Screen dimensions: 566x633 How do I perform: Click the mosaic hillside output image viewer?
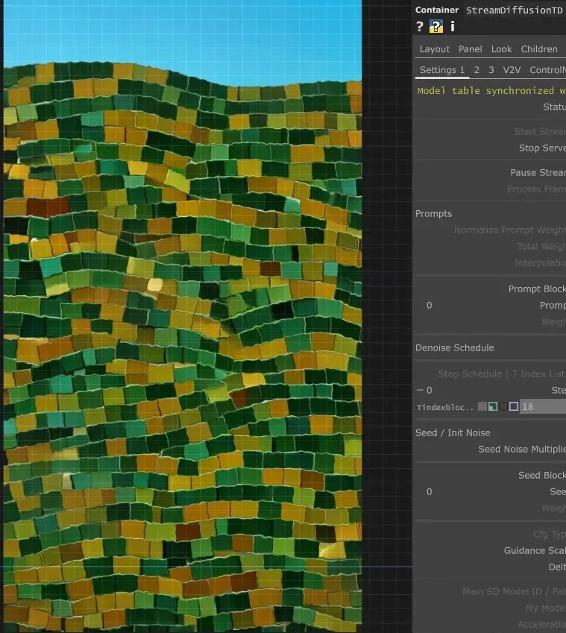[x=183, y=316]
